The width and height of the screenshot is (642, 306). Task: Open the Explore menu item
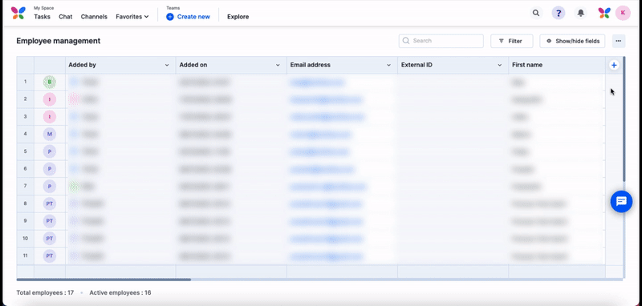coord(238,17)
